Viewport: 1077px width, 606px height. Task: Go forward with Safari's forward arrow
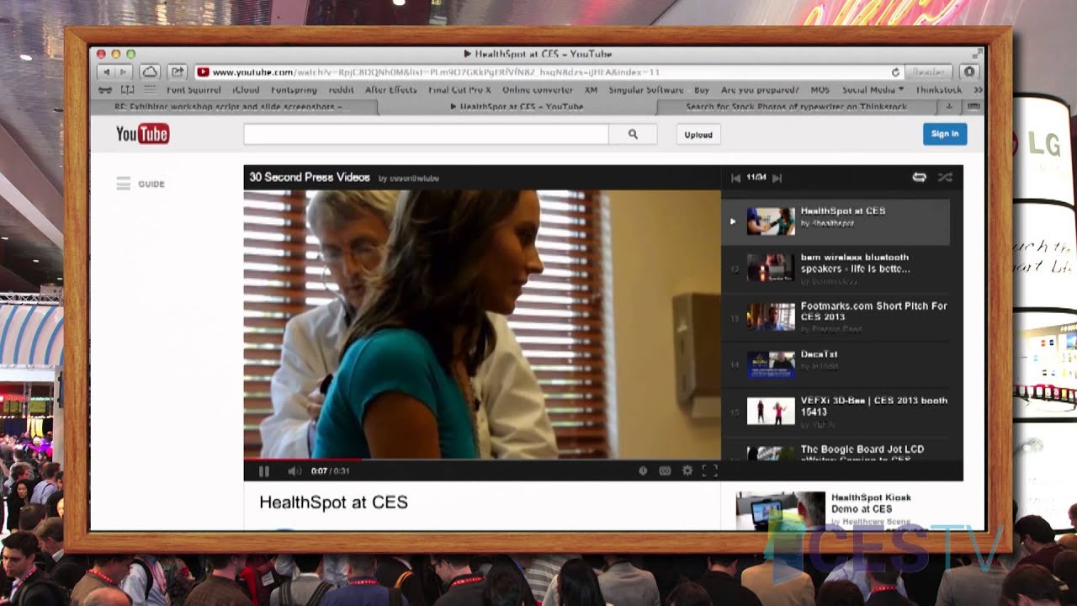click(x=124, y=72)
